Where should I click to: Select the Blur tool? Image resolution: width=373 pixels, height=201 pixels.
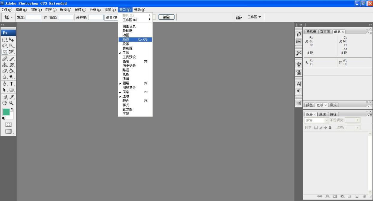click(5, 77)
